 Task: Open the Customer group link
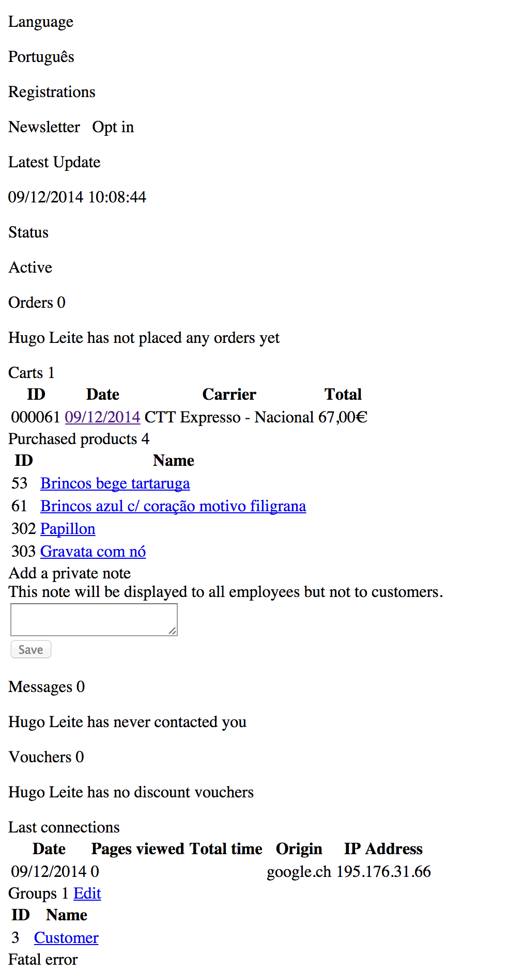[x=66, y=937]
